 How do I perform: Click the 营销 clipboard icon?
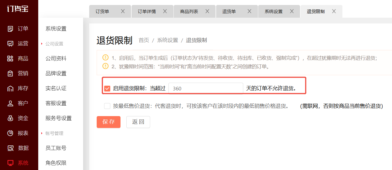point(10,74)
